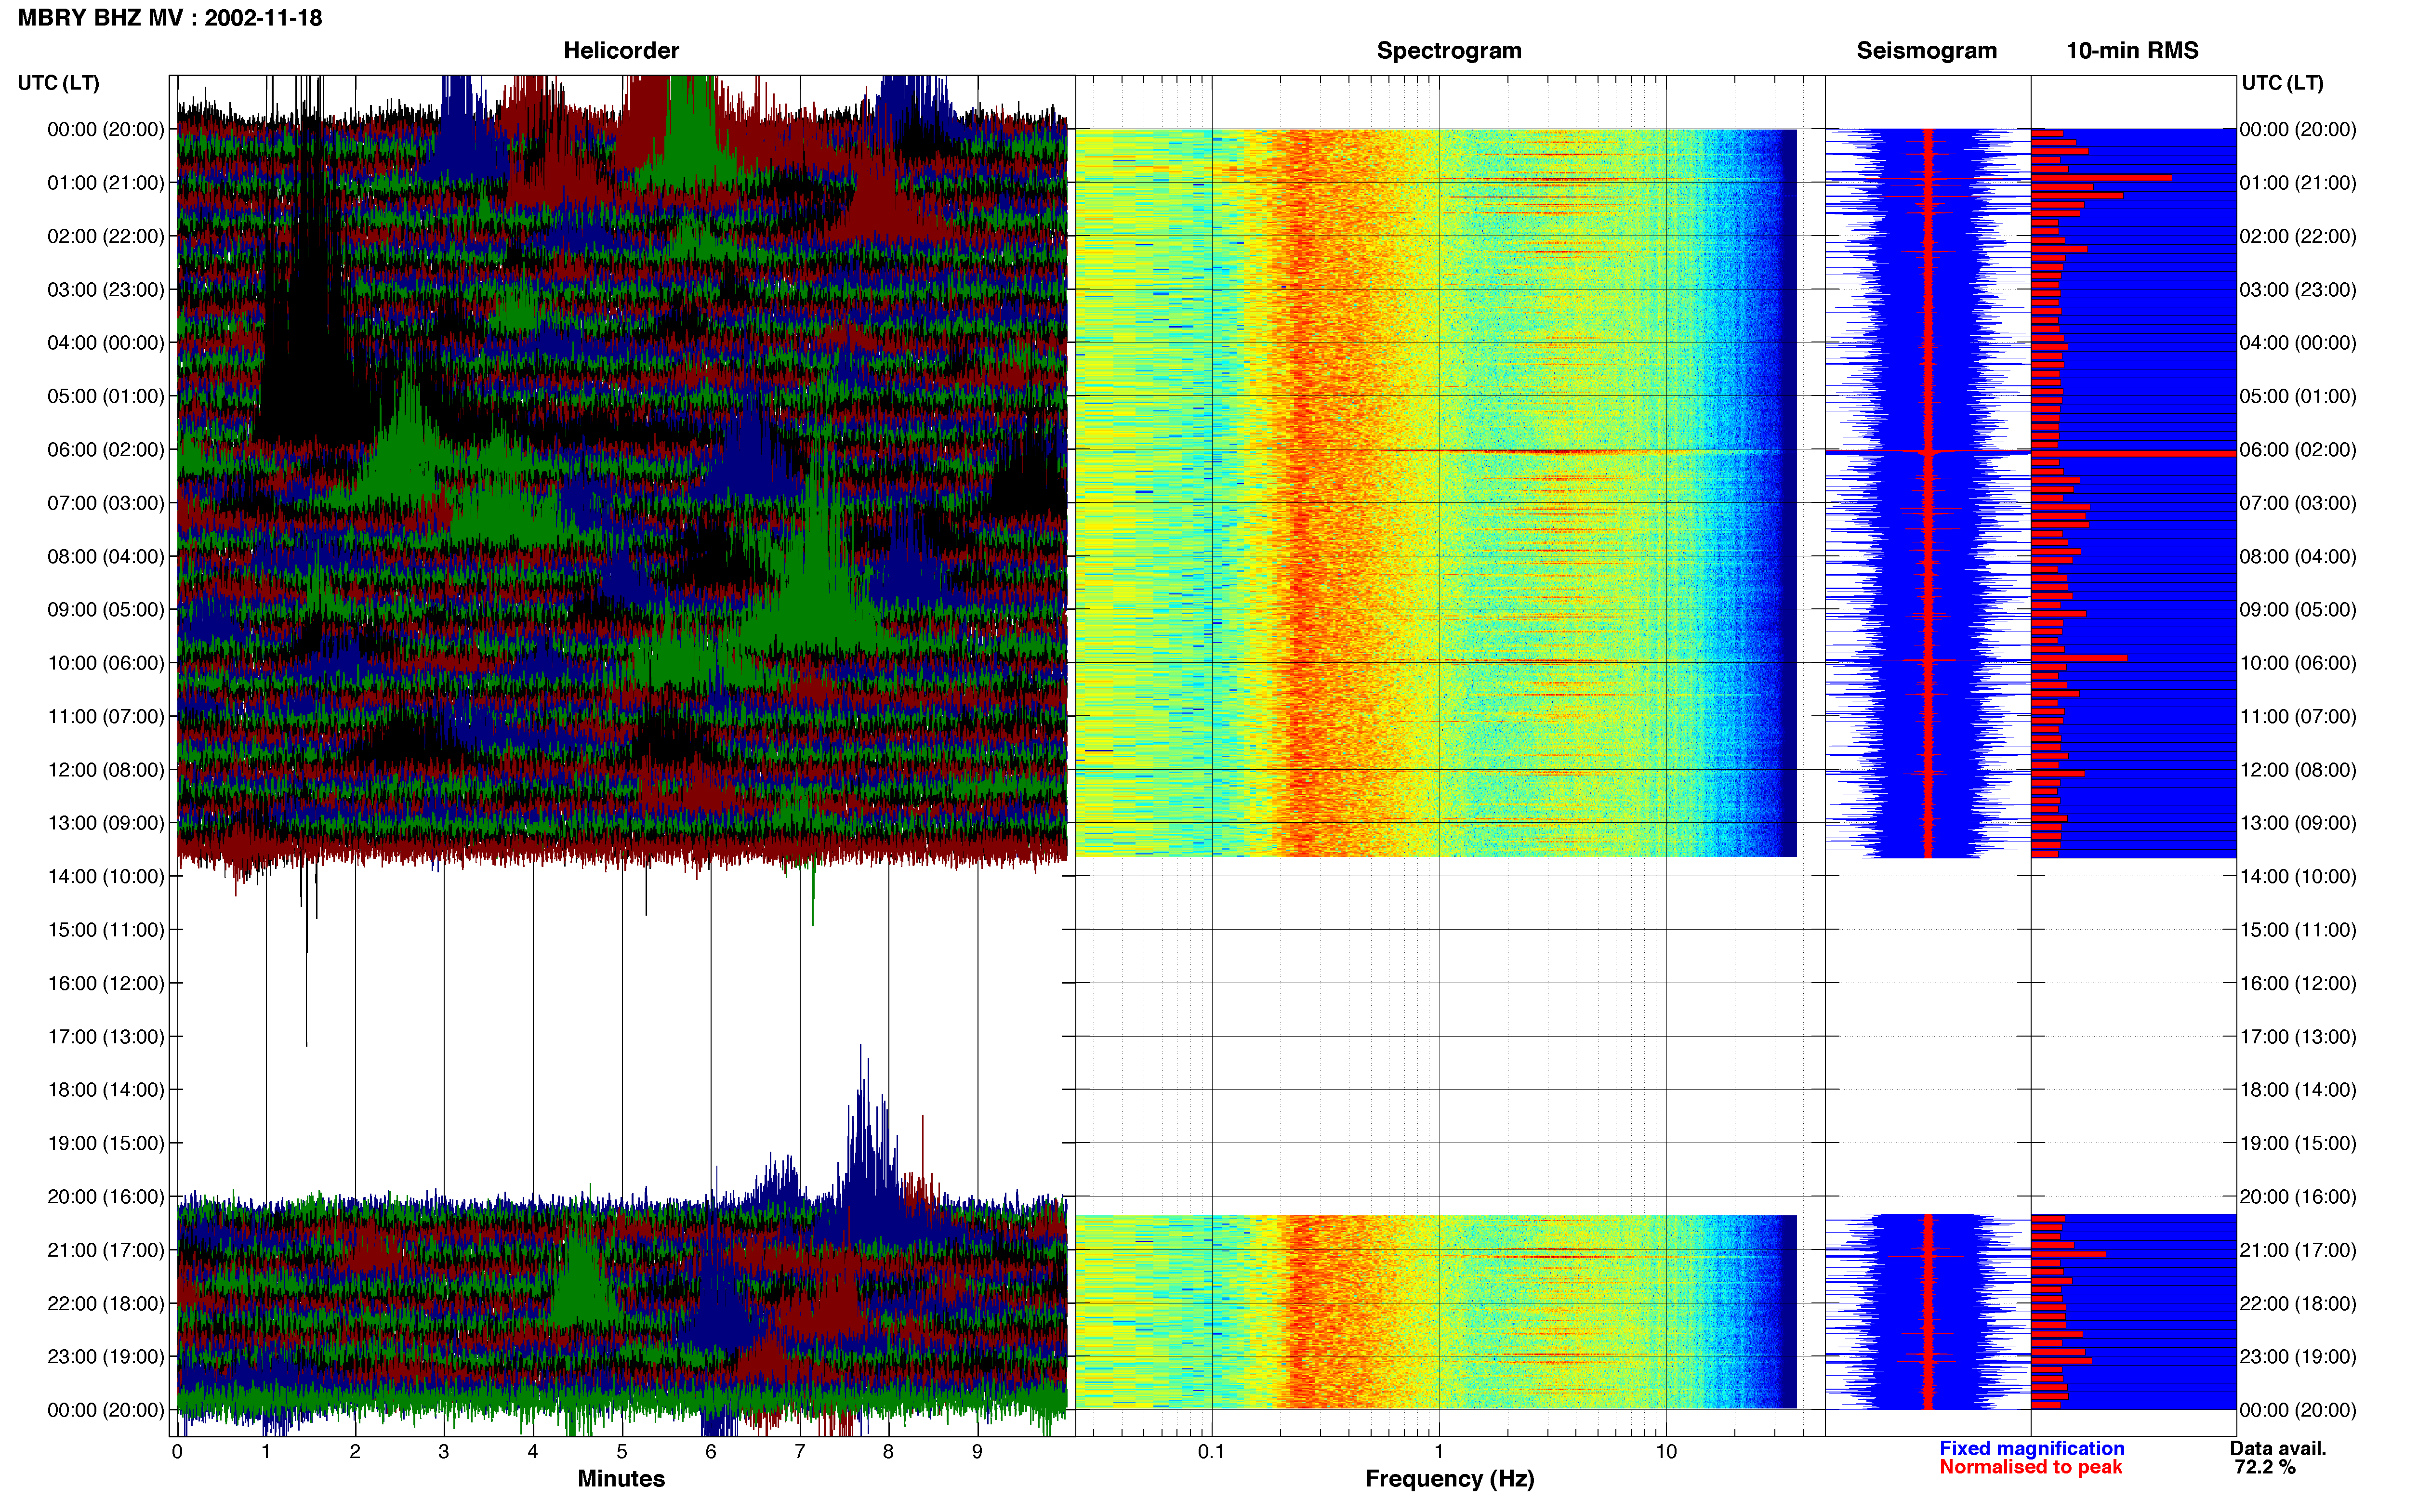Click minute tick label '5' on helicorder
Viewport: 2418px width, 1512px height.
[622, 1452]
